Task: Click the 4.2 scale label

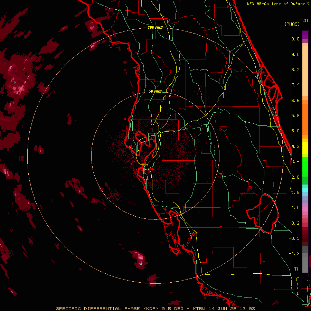Action: (x=295, y=147)
